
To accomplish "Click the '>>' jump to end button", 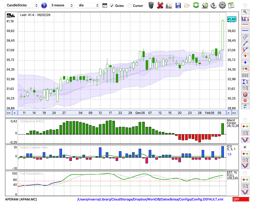I will click(x=234, y=113).
